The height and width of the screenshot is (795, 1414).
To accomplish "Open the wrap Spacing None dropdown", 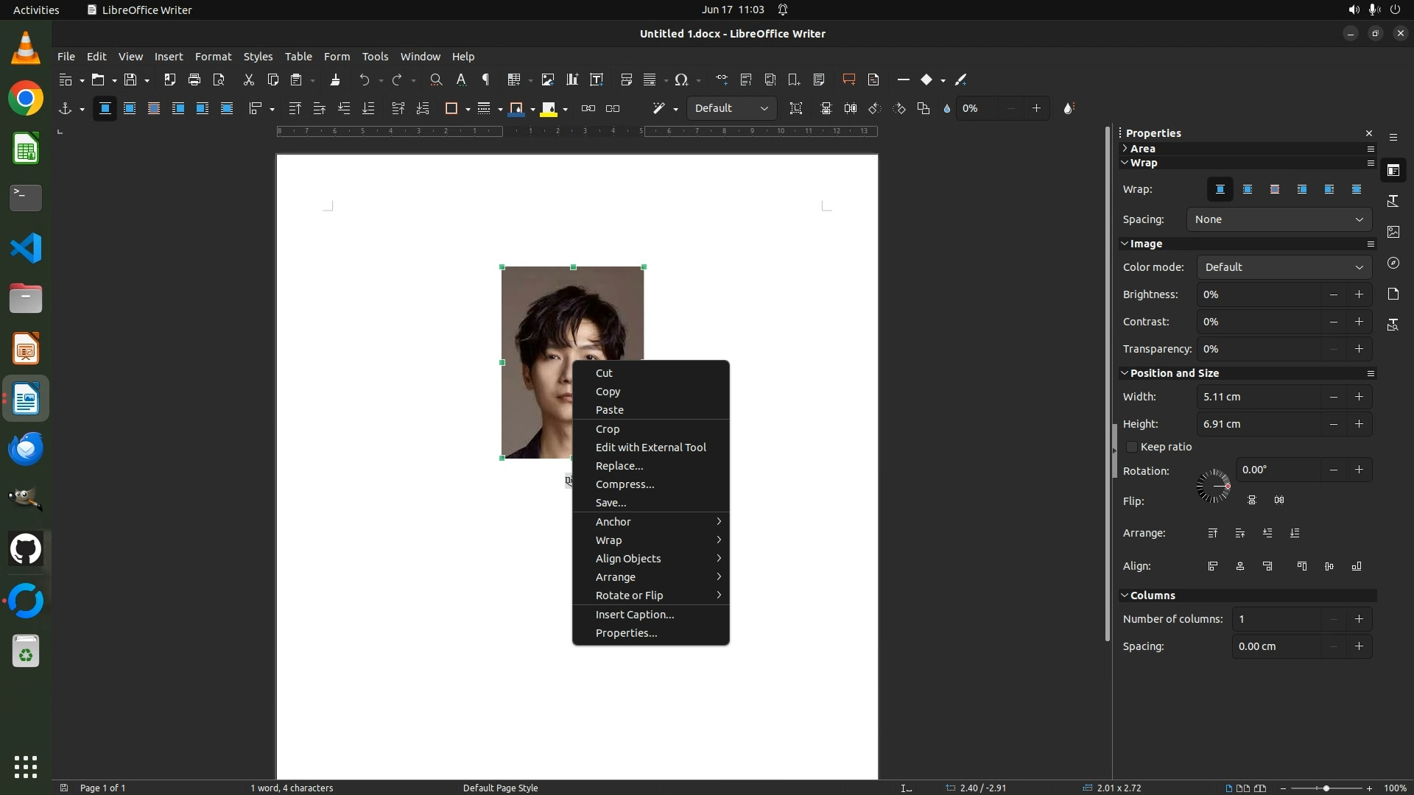I will coord(1278,219).
